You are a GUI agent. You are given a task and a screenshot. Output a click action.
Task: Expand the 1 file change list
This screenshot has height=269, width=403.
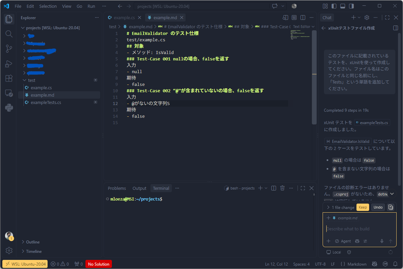click(x=340, y=207)
